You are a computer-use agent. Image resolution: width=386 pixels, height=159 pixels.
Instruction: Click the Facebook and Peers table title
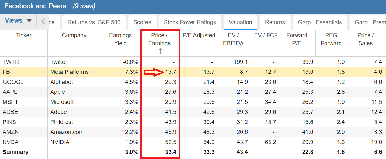tap(35, 6)
